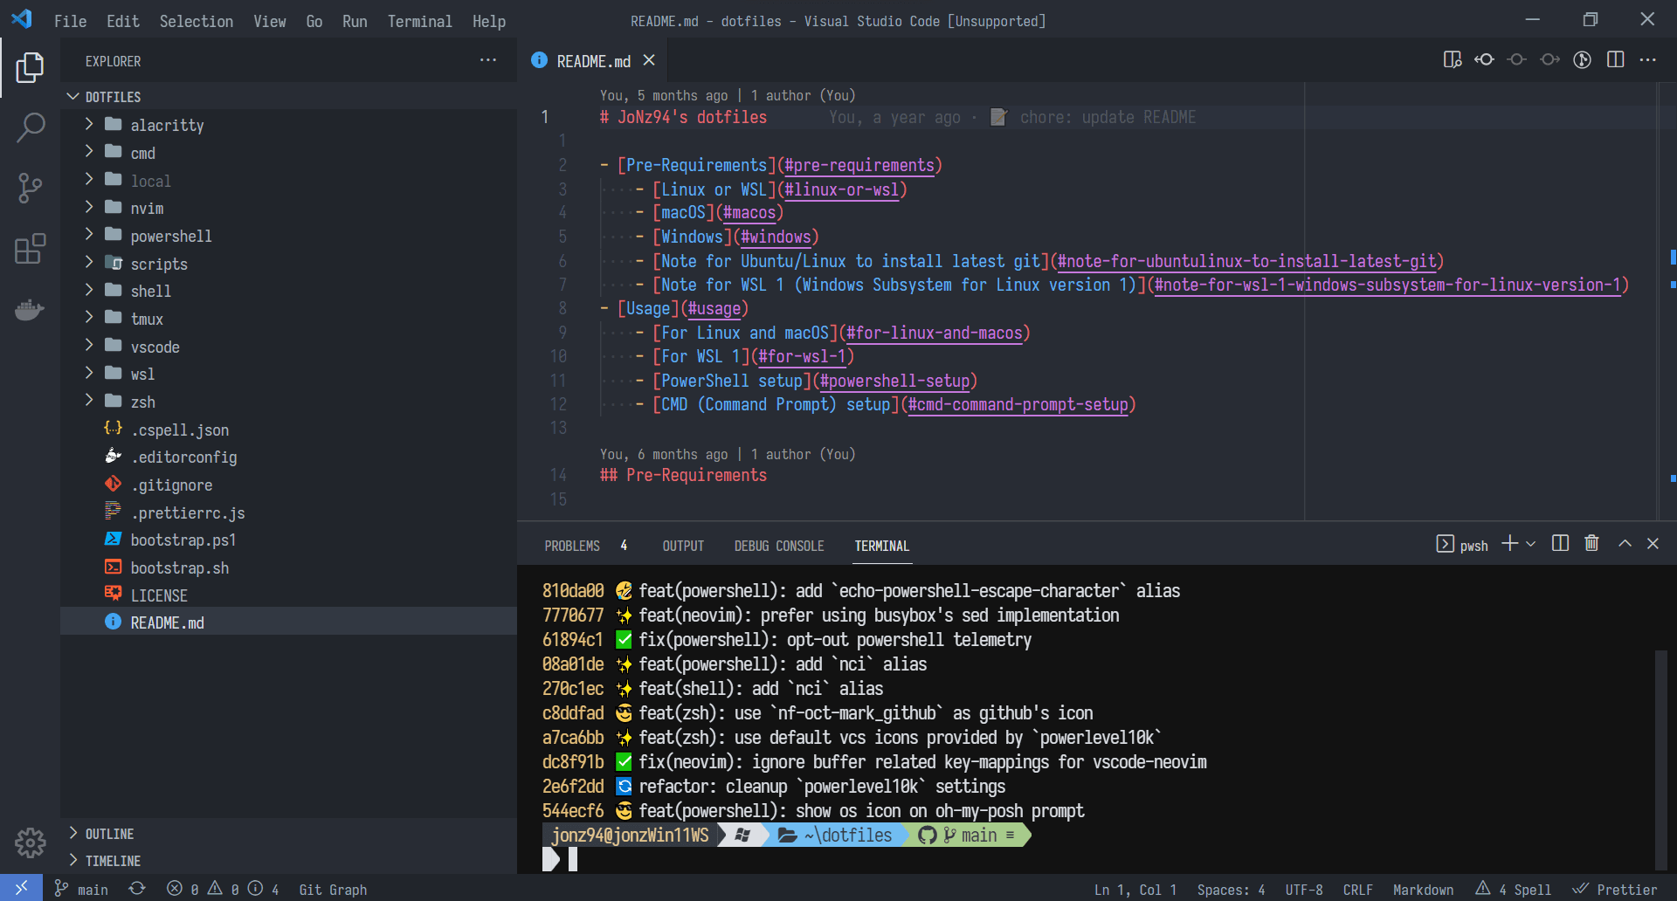Expand the OUTLINE section

click(x=288, y=834)
